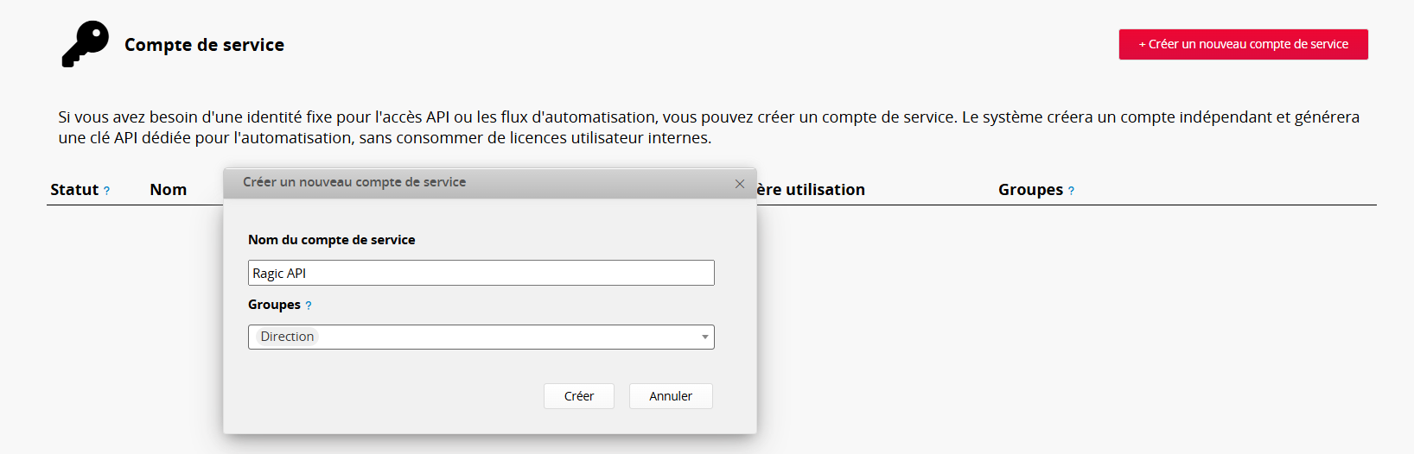Click the dialog title bar text
The width and height of the screenshot is (1414, 454).
(x=354, y=182)
